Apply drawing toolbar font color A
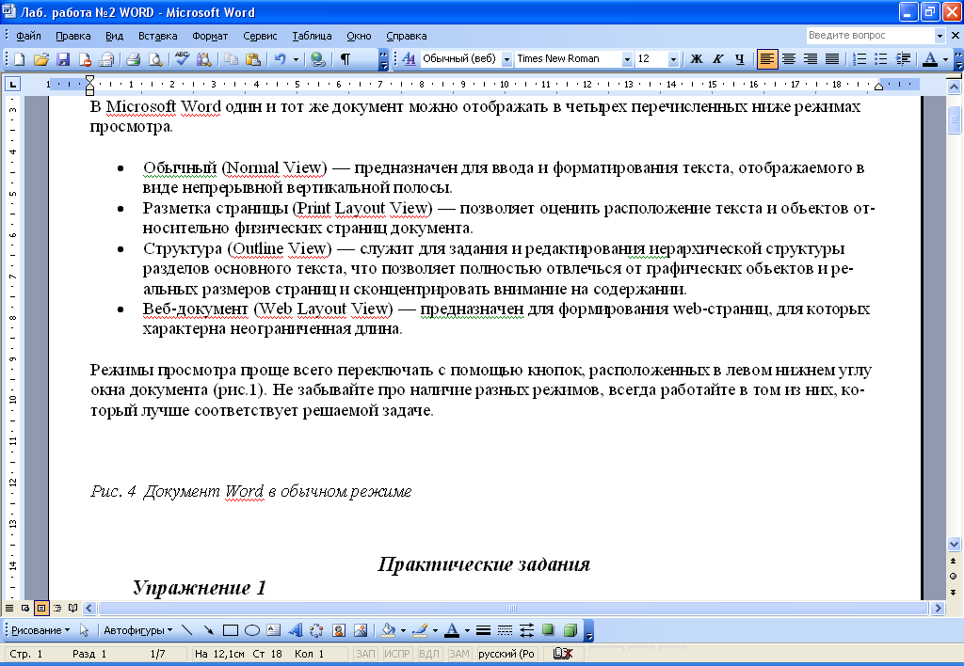Viewport: 964px width, 666px height. [452, 630]
